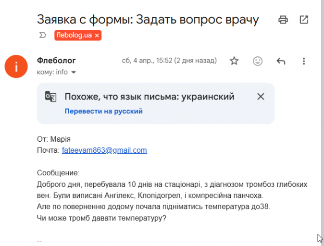Remove the flebolog.ua label
The image size is (324, 246).
pos(97,36)
